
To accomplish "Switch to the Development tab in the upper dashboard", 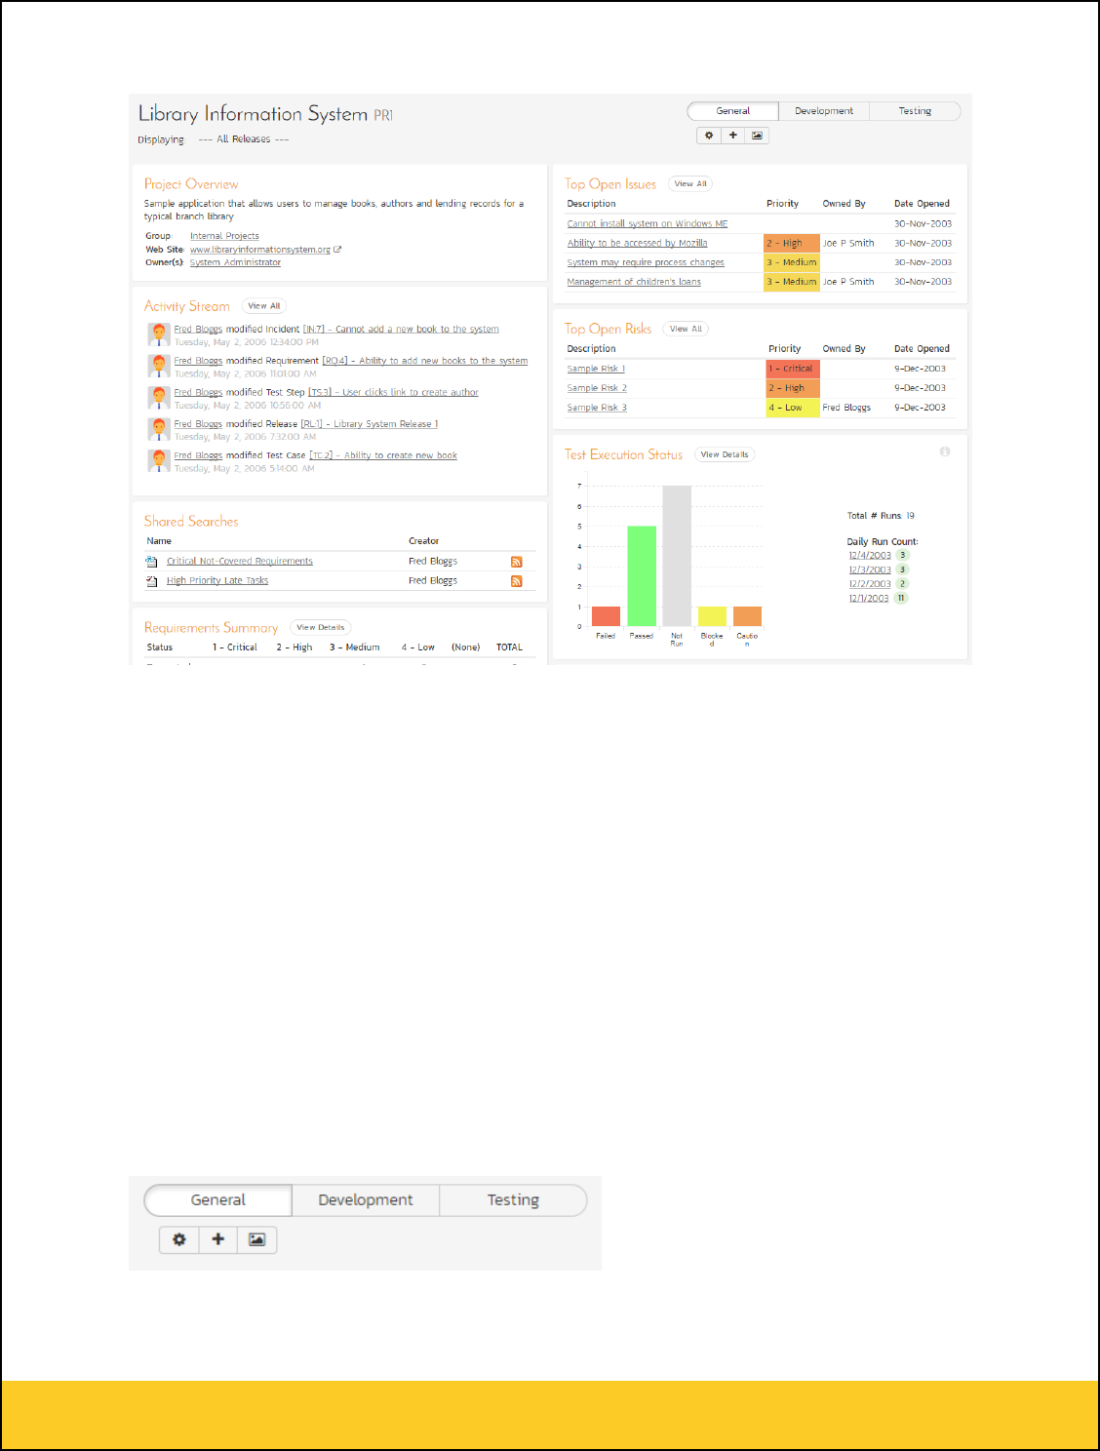I will (824, 111).
